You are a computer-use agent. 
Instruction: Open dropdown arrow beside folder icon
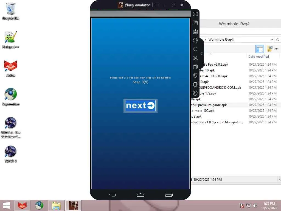(x=276, y=49)
